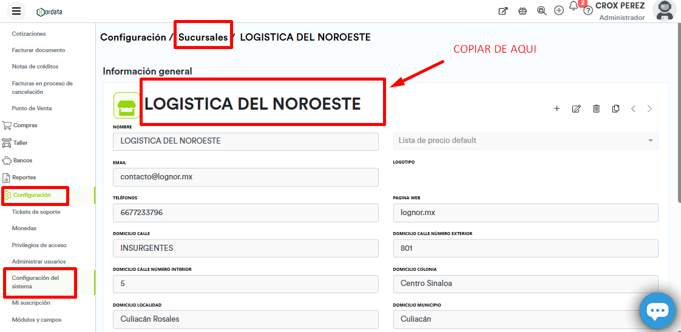The image size is (681, 332).
Task: Click the notifications bell icon
Action: 573,7
